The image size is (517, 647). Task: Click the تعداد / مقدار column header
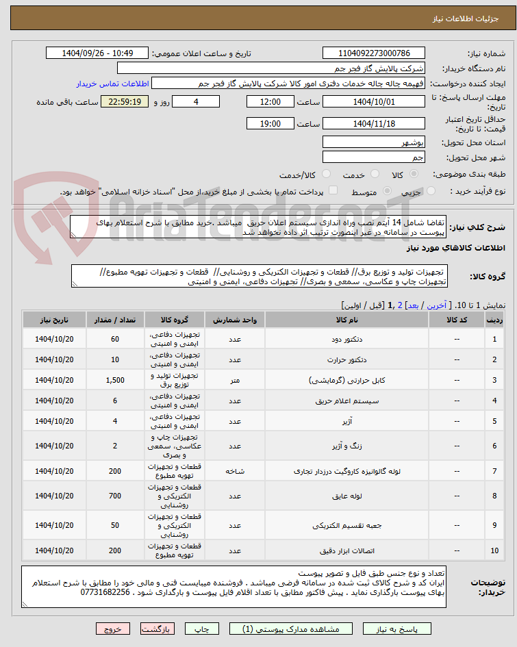click(x=115, y=320)
